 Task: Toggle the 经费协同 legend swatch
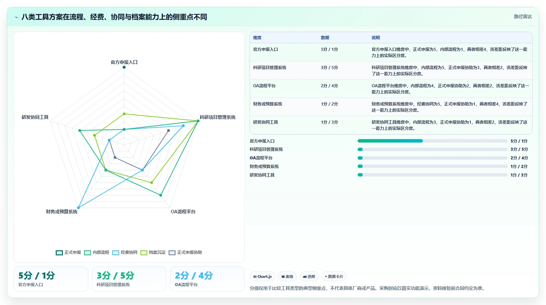[x=116, y=252]
